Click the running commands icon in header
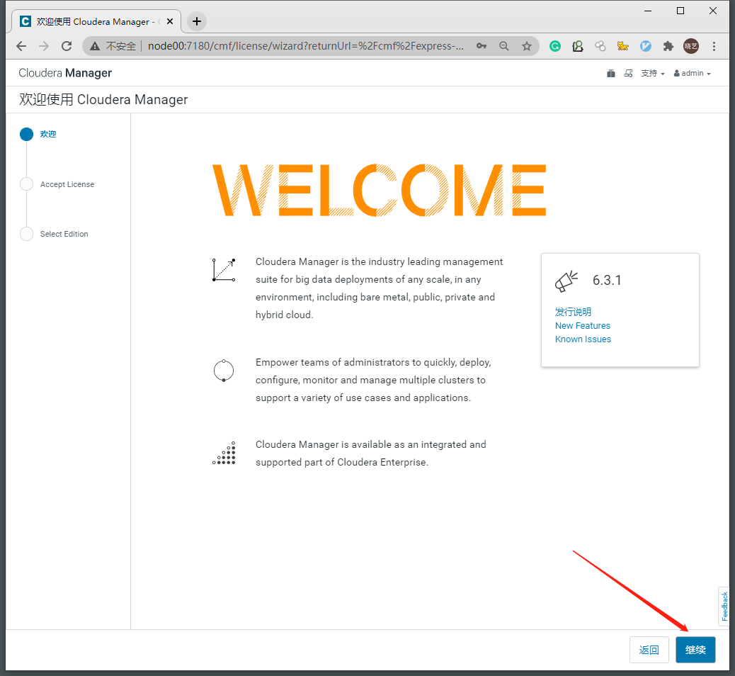This screenshot has height=676, width=735. [x=629, y=73]
